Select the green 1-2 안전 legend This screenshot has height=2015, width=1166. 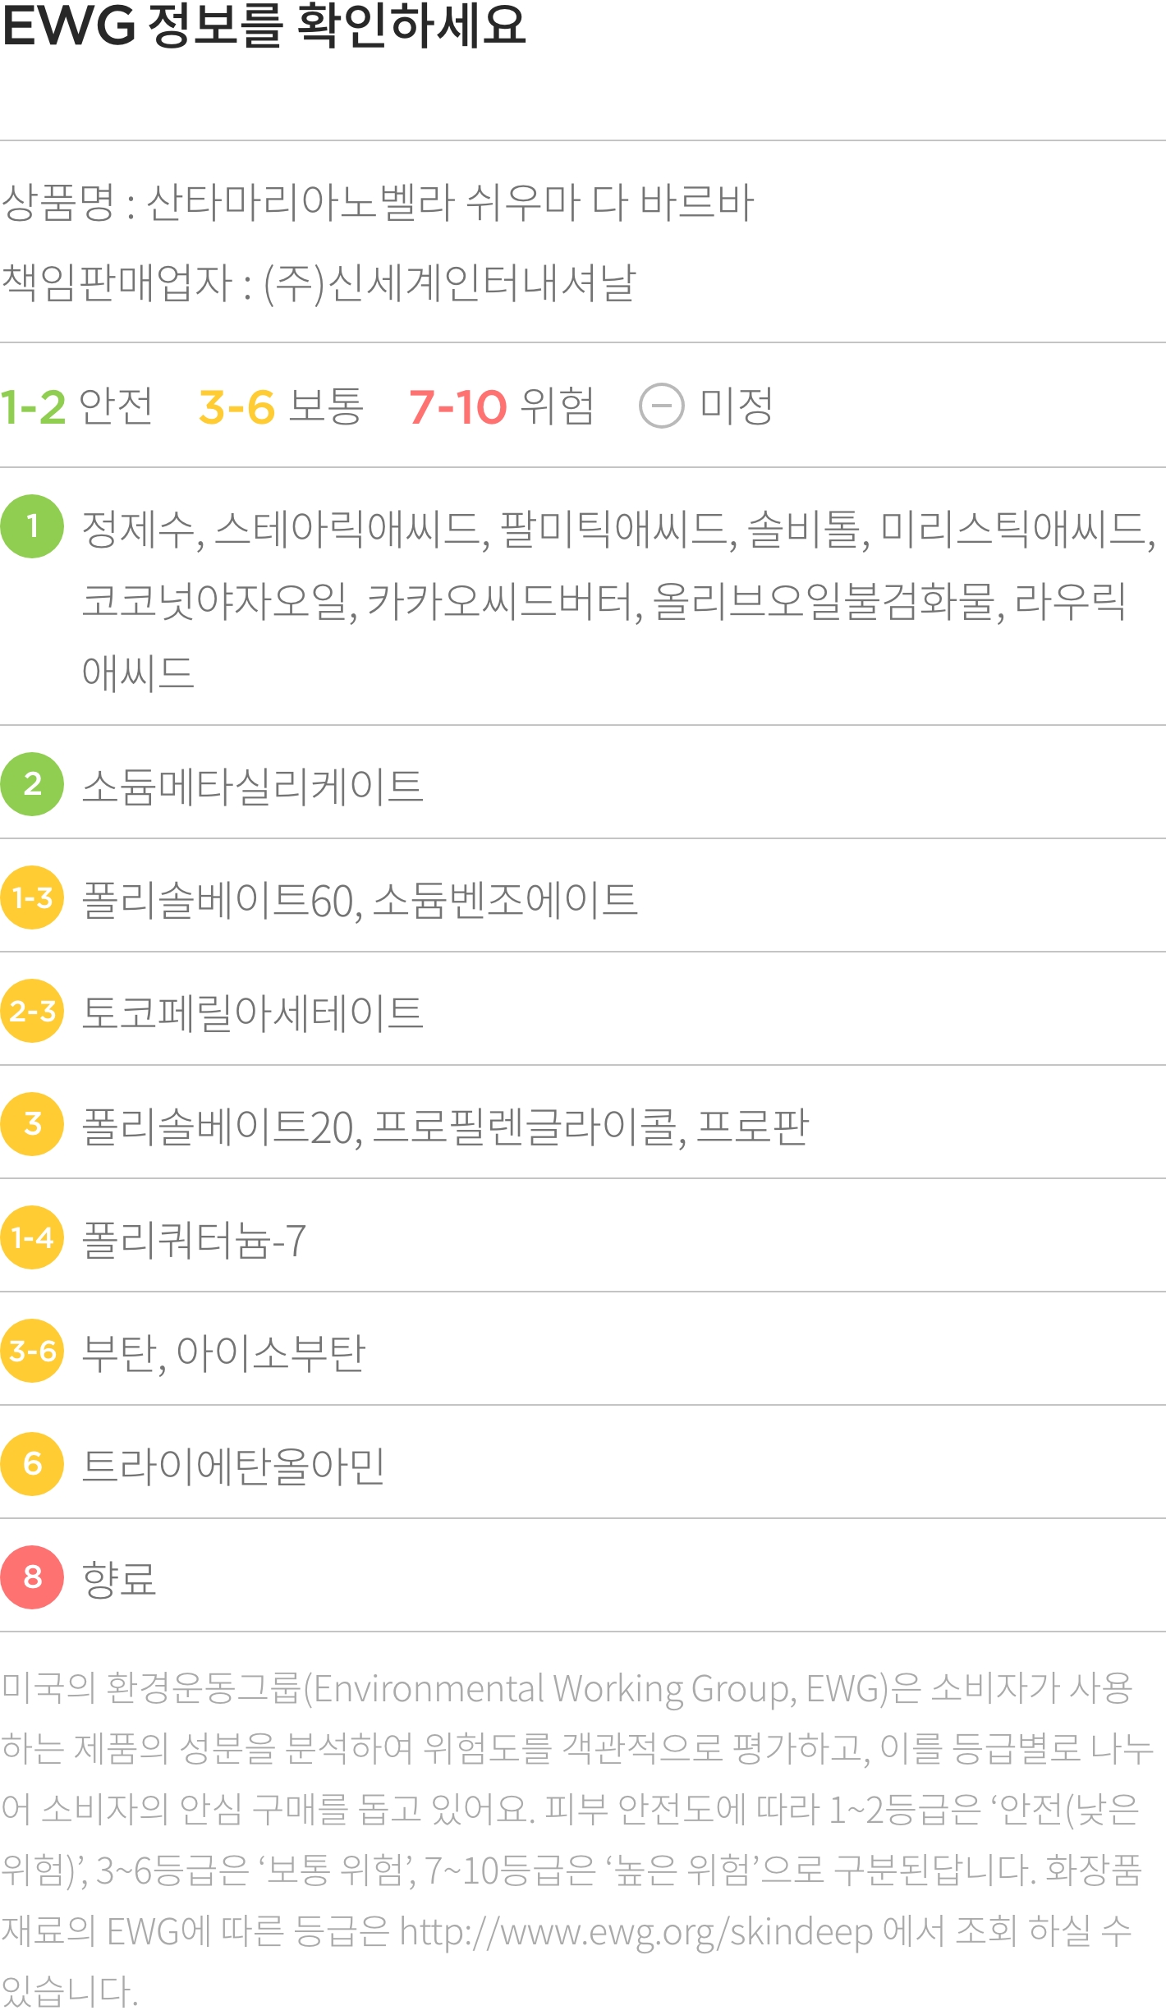[76, 406]
